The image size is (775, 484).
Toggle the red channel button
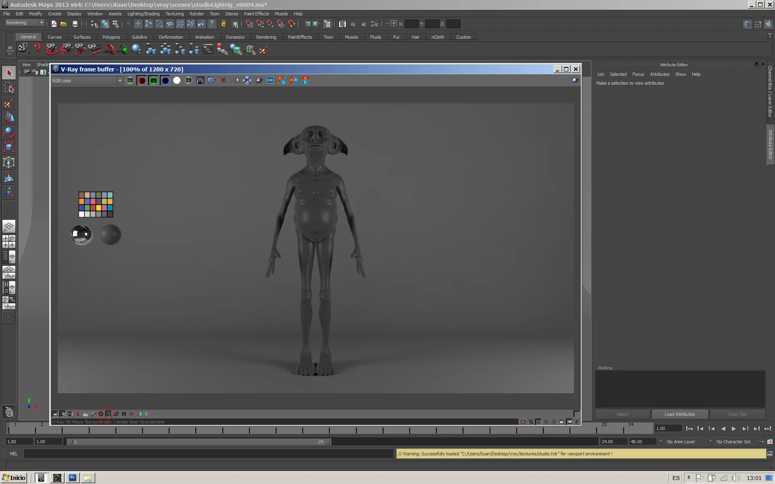coord(142,80)
